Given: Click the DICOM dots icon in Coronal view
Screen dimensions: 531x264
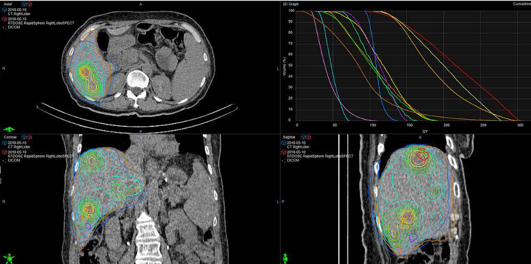Looking at the screenshot, I should click(x=5, y=160).
